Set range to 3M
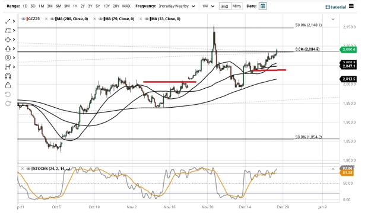 [x=50, y=6]
